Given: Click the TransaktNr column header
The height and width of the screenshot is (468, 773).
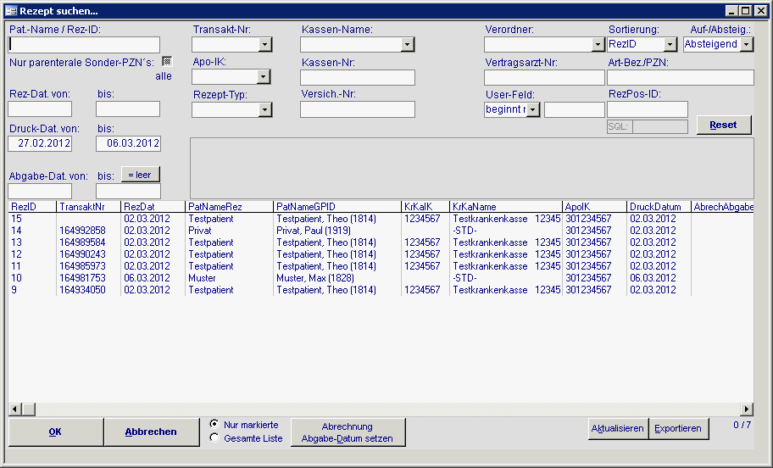Looking at the screenshot, I should coord(89,207).
